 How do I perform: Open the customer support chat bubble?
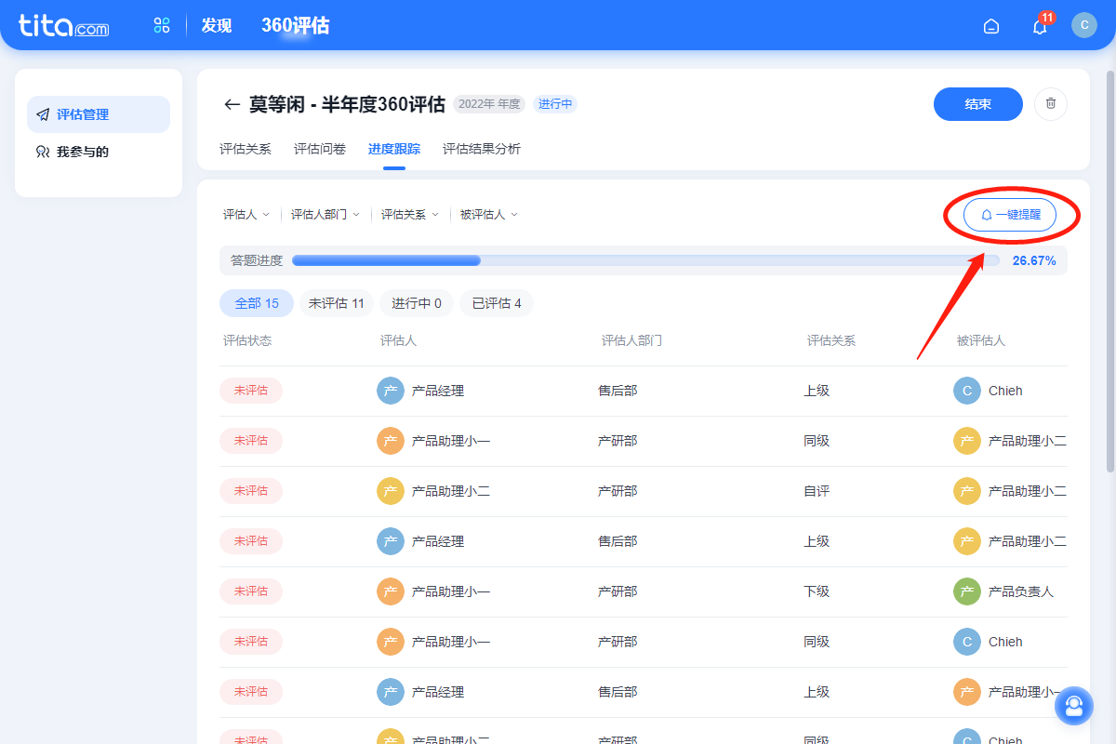coord(1073,706)
